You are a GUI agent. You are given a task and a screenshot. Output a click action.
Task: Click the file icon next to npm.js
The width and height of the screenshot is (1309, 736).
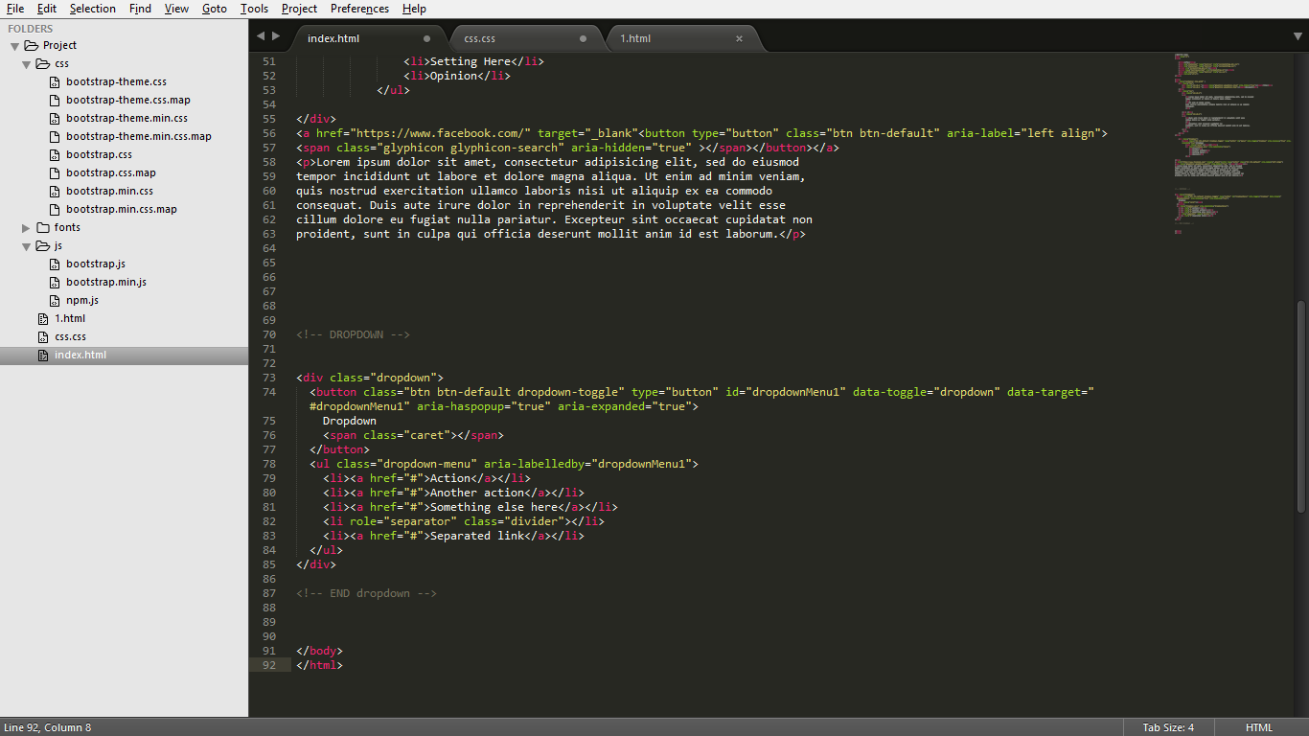pyautogui.click(x=56, y=301)
